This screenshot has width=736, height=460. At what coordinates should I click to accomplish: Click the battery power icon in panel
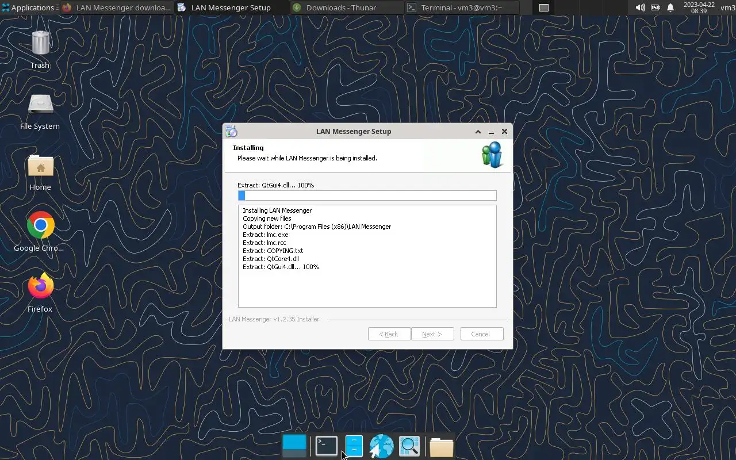(x=655, y=7)
